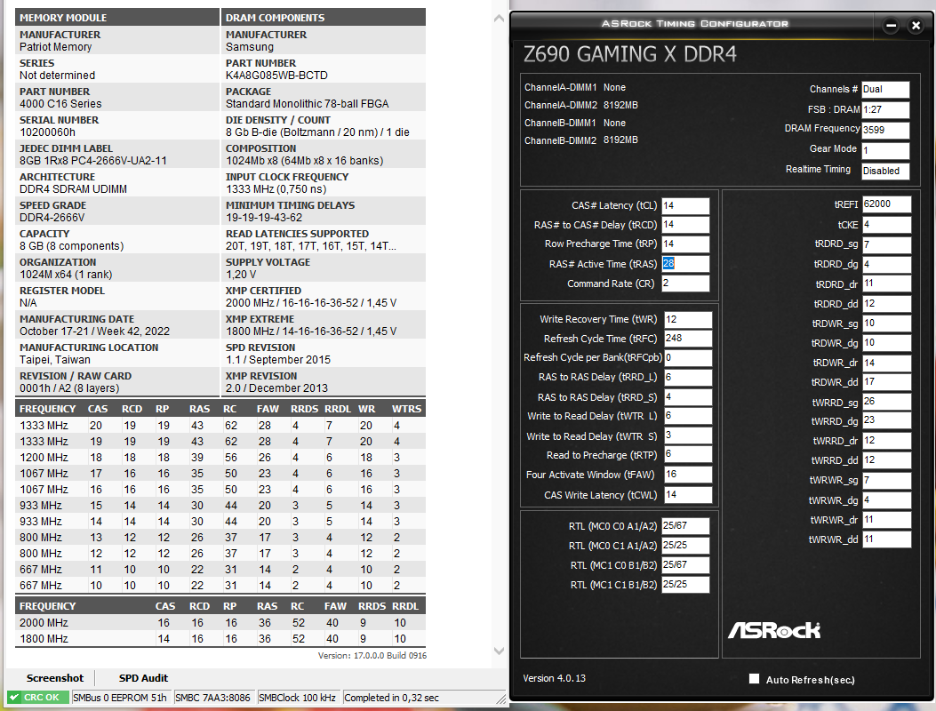Click the tWRRD_dg value field

[886, 421]
